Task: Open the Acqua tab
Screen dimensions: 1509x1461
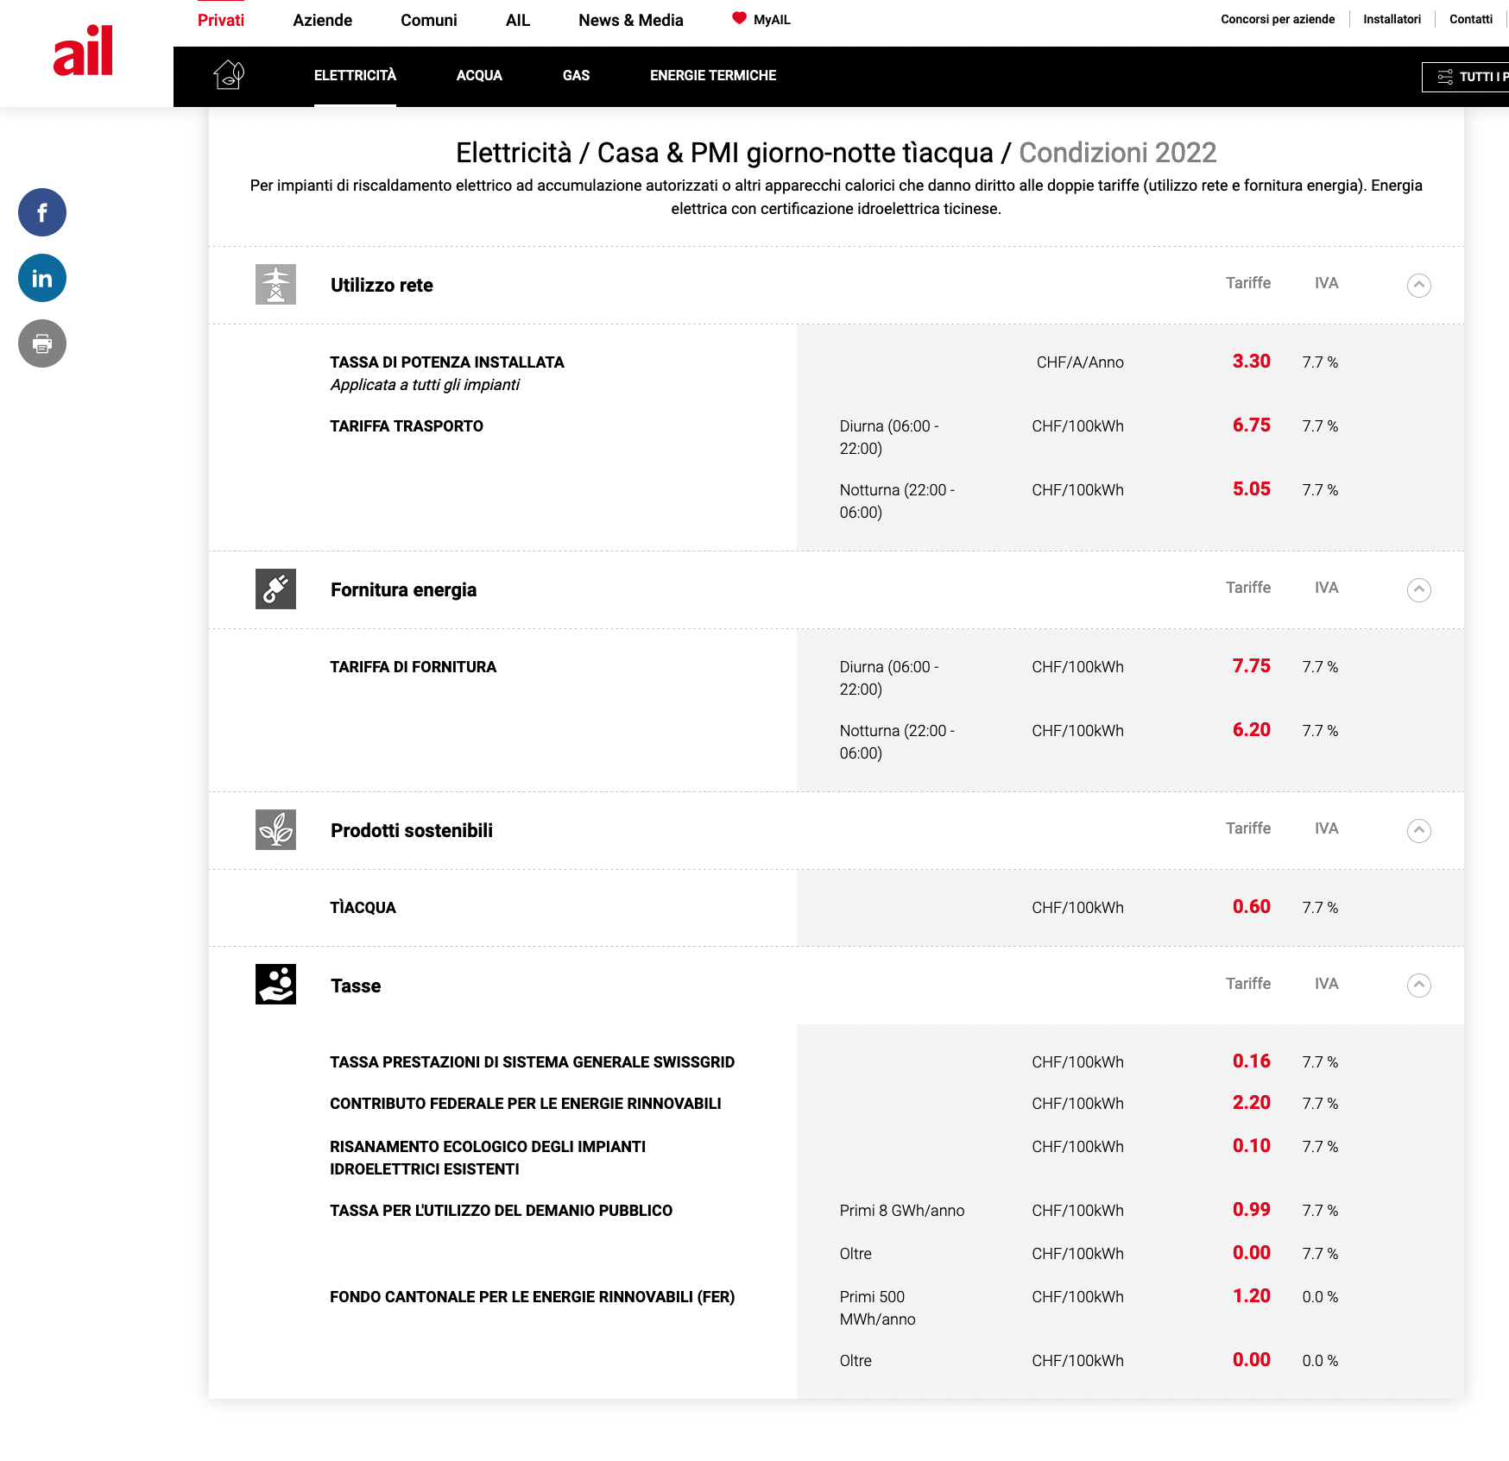Action: tap(479, 76)
